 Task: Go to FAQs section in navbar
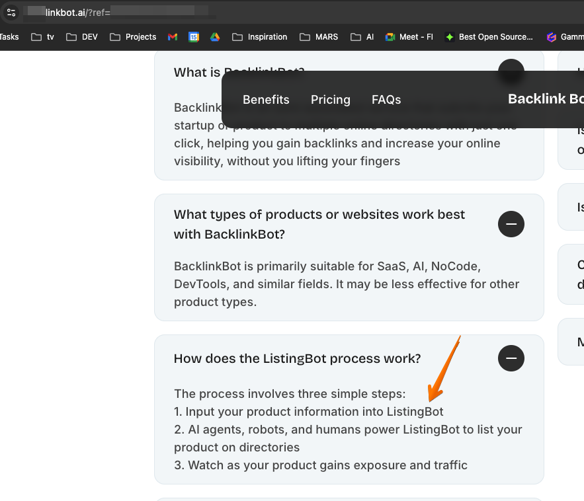pos(386,100)
